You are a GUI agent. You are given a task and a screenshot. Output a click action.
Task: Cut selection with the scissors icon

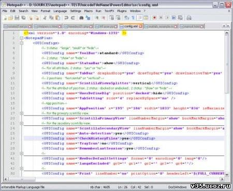(45, 18)
